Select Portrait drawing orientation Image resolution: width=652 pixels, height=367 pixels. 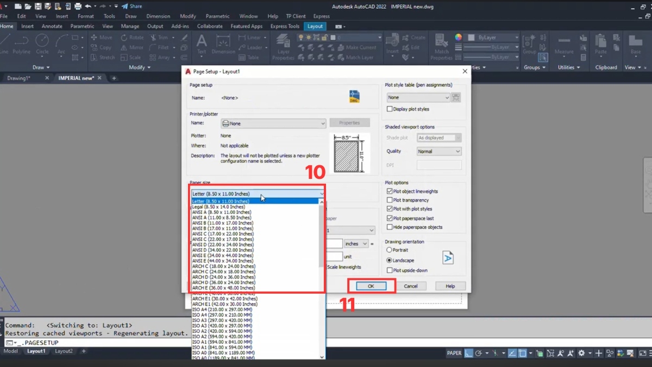pos(389,250)
